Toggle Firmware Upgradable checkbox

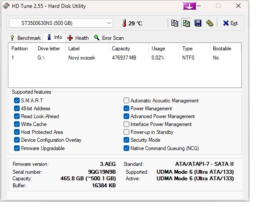[x=17, y=148]
